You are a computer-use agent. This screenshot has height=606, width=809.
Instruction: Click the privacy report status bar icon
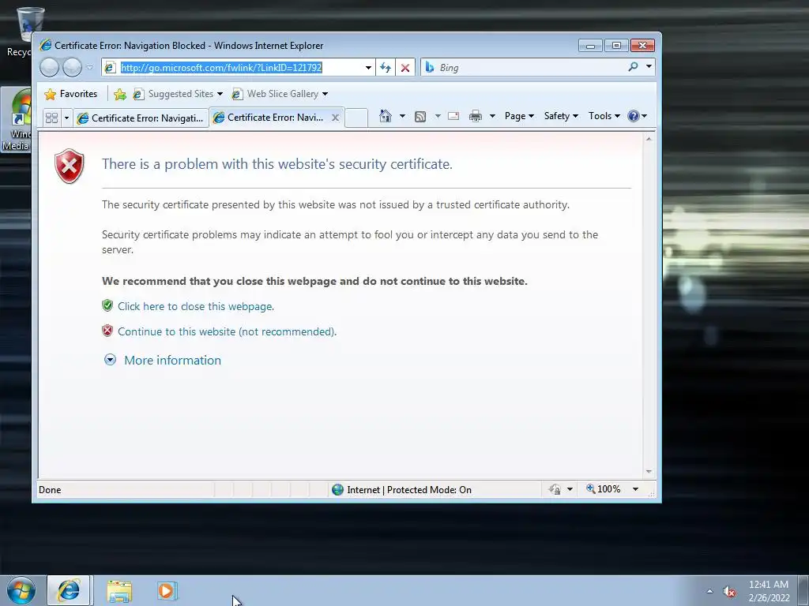click(x=555, y=489)
